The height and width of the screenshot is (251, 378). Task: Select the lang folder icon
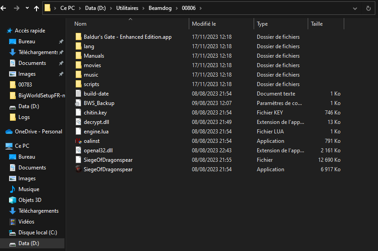(78, 46)
